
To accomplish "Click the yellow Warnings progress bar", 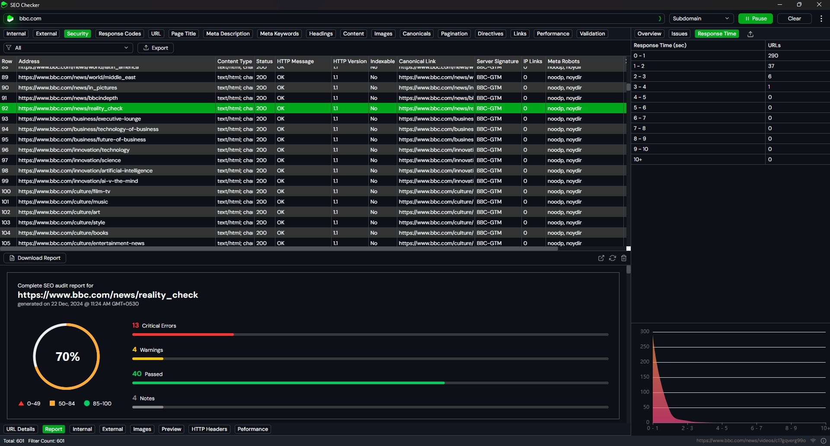I will (x=148, y=359).
